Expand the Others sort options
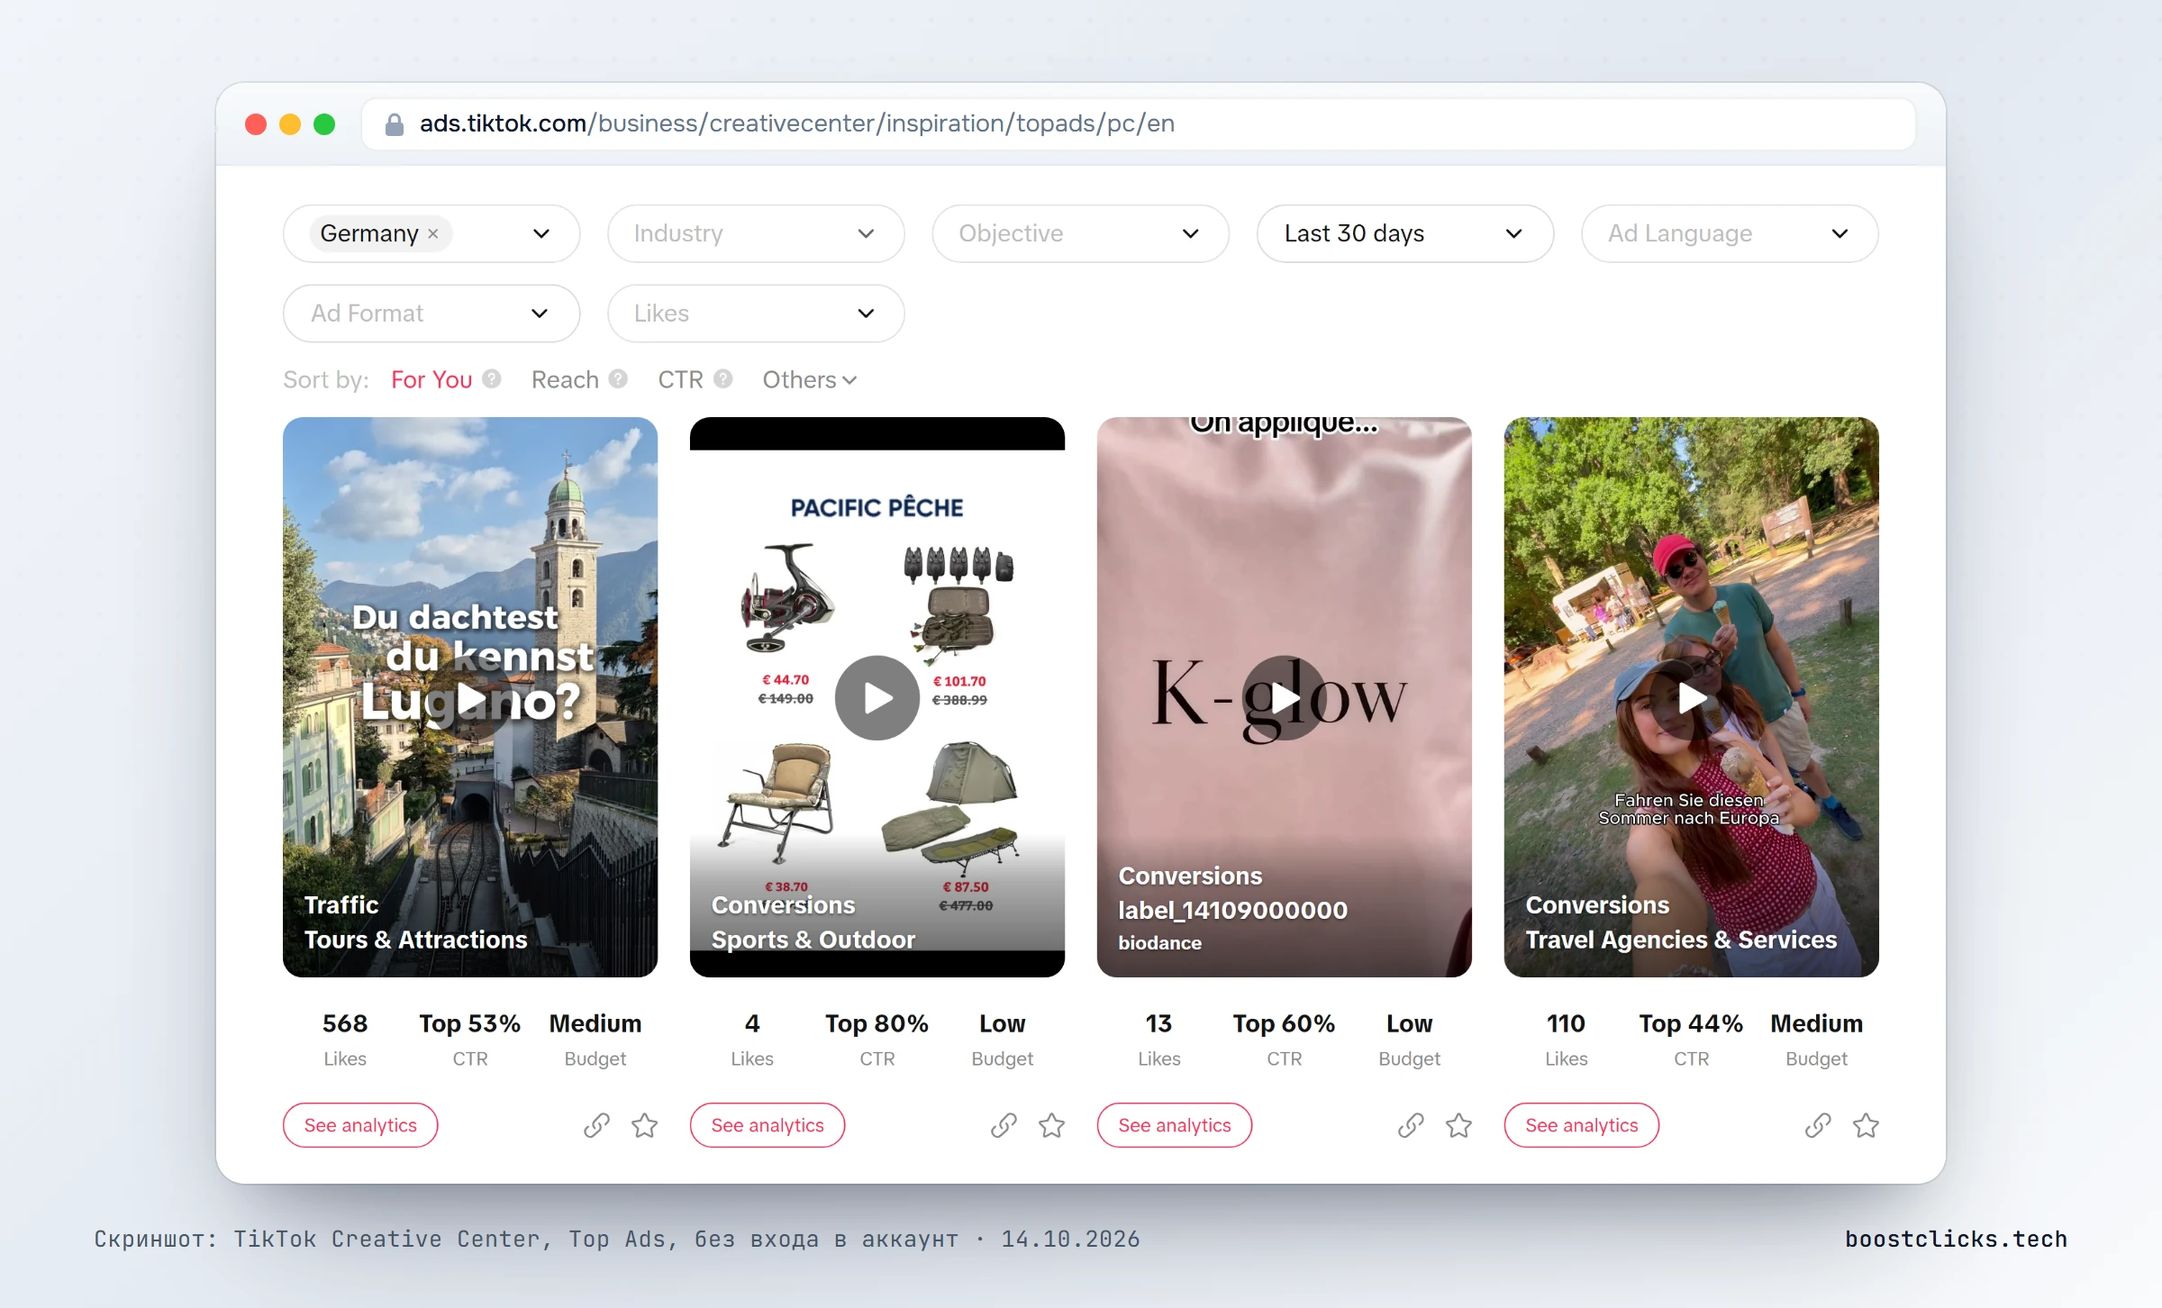The image size is (2162, 1308). (x=810, y=379)
